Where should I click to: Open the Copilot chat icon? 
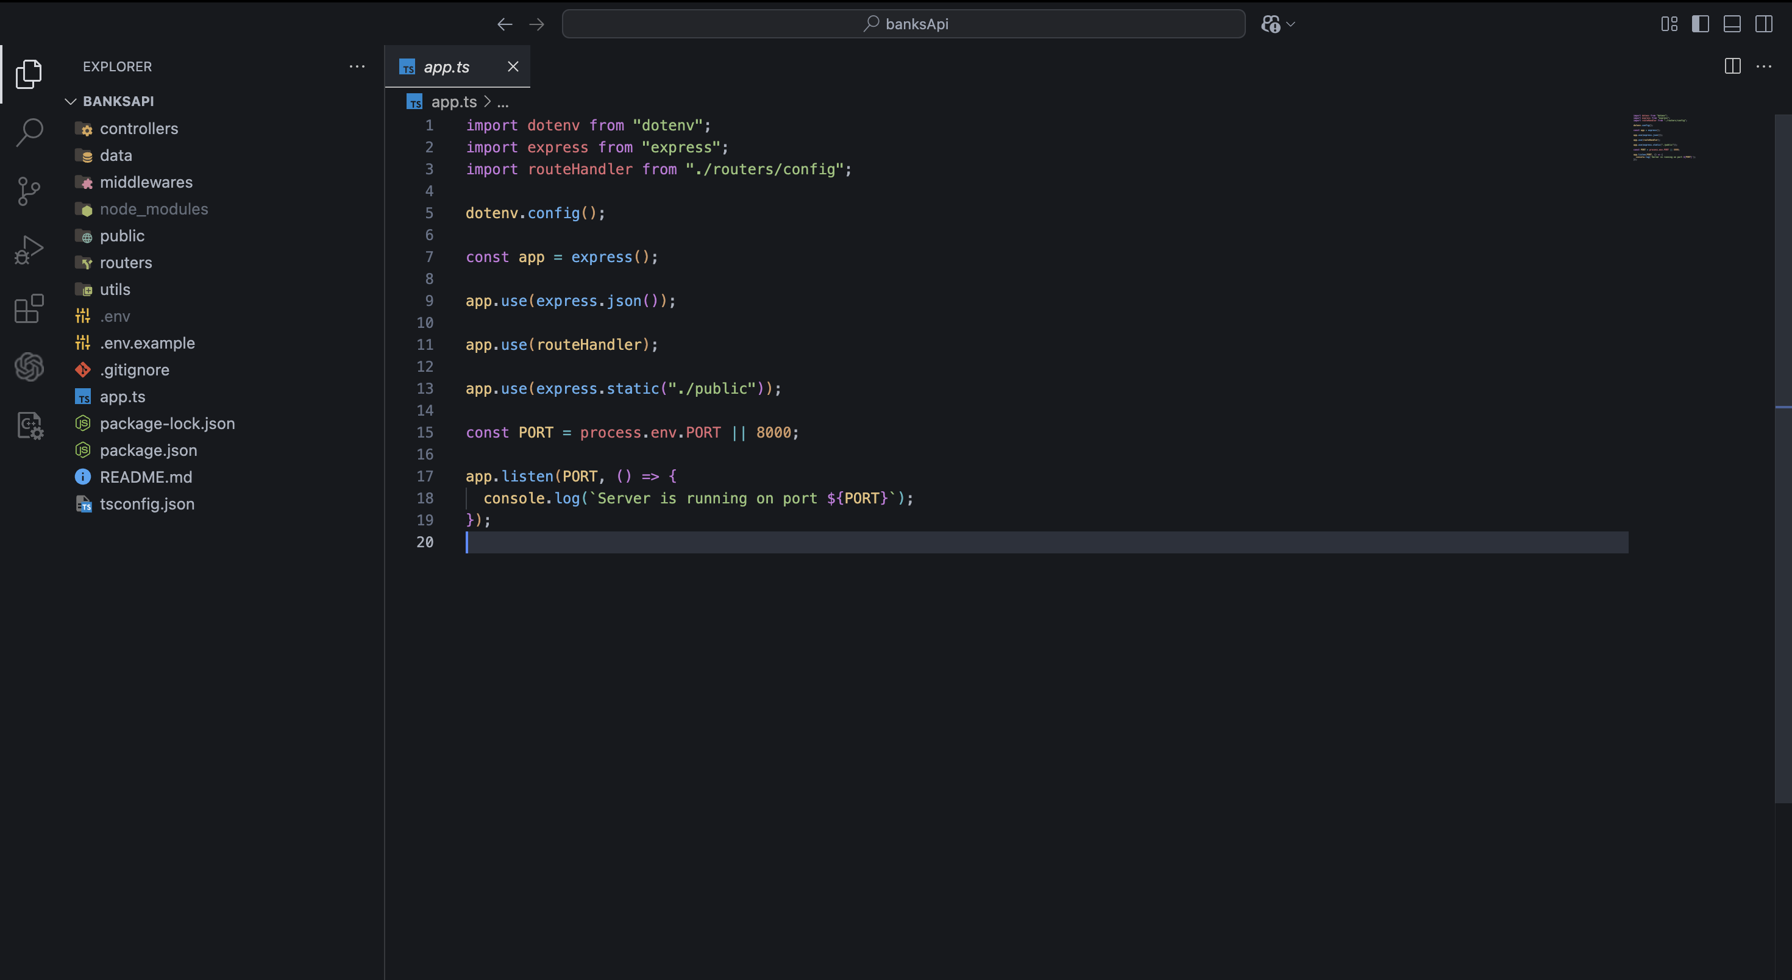coord(1271,24)
